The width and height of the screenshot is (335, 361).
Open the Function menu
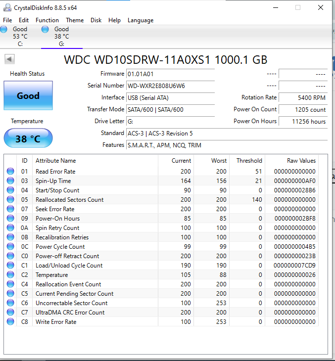[47, 20]
